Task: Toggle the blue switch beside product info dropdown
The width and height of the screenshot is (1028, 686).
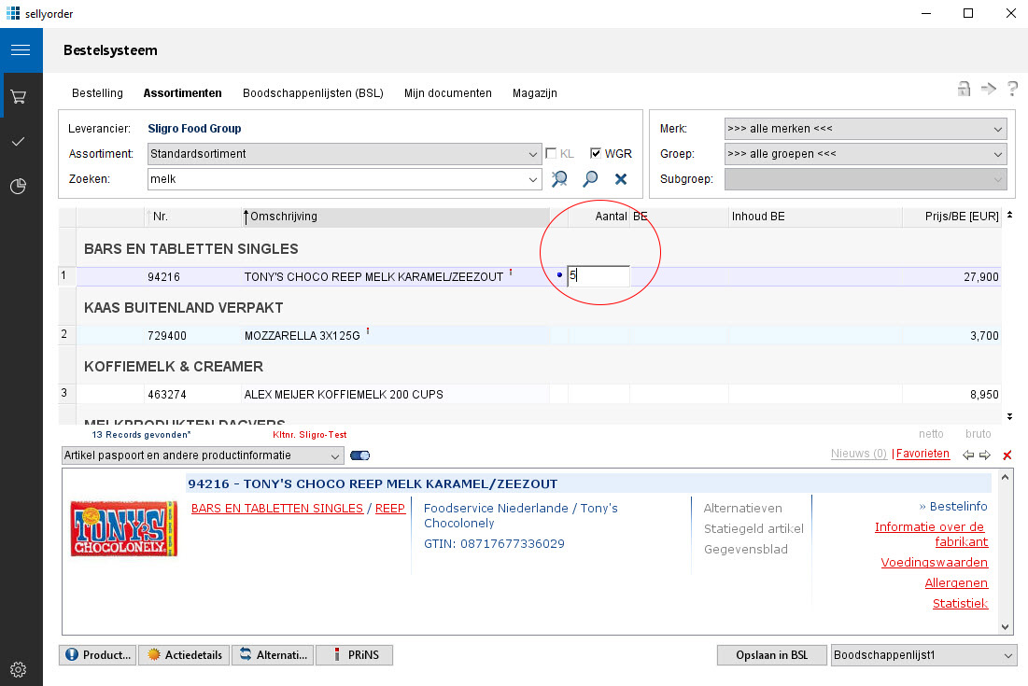Action: pos(359,455)
